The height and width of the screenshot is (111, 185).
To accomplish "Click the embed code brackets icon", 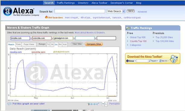I will (x=9, y=104).
